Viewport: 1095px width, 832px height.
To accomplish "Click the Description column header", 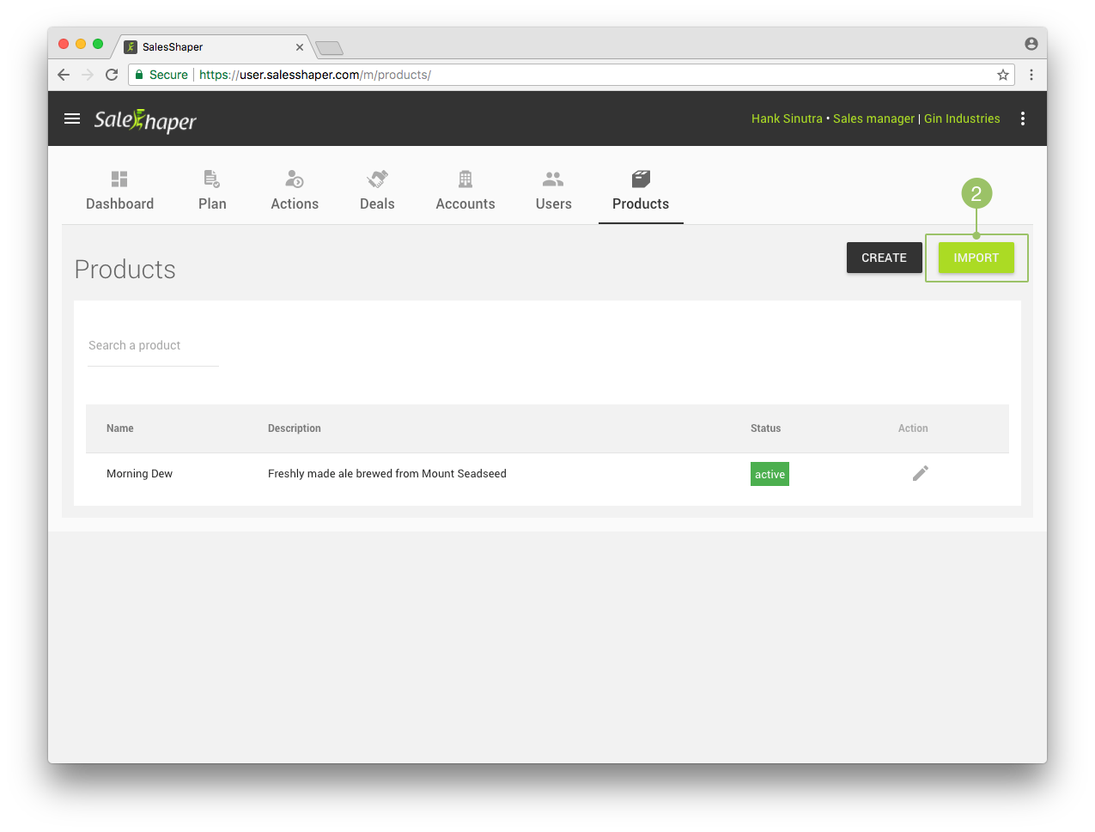I will click(295, 428).
